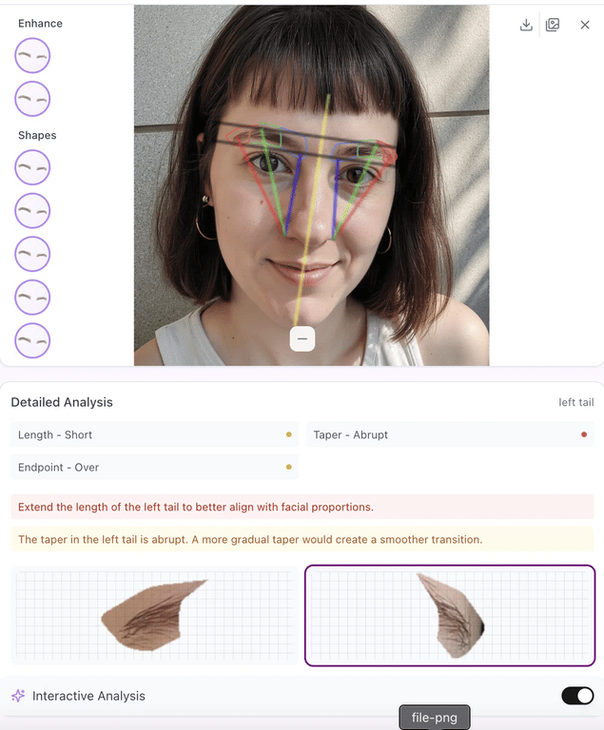Close the eyebrow analysis panel
This screenshot has height=730, width=604.
585,25
